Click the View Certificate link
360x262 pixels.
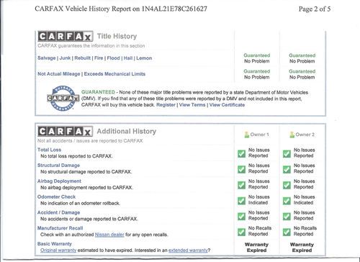tap(227, 105)
